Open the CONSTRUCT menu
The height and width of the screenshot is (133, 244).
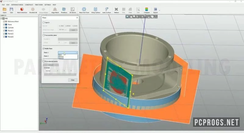point(29,5)
